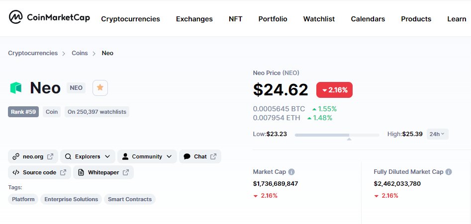
Task: Open the Cryptocurrencies nav menu
Action: tap(130, 19)
